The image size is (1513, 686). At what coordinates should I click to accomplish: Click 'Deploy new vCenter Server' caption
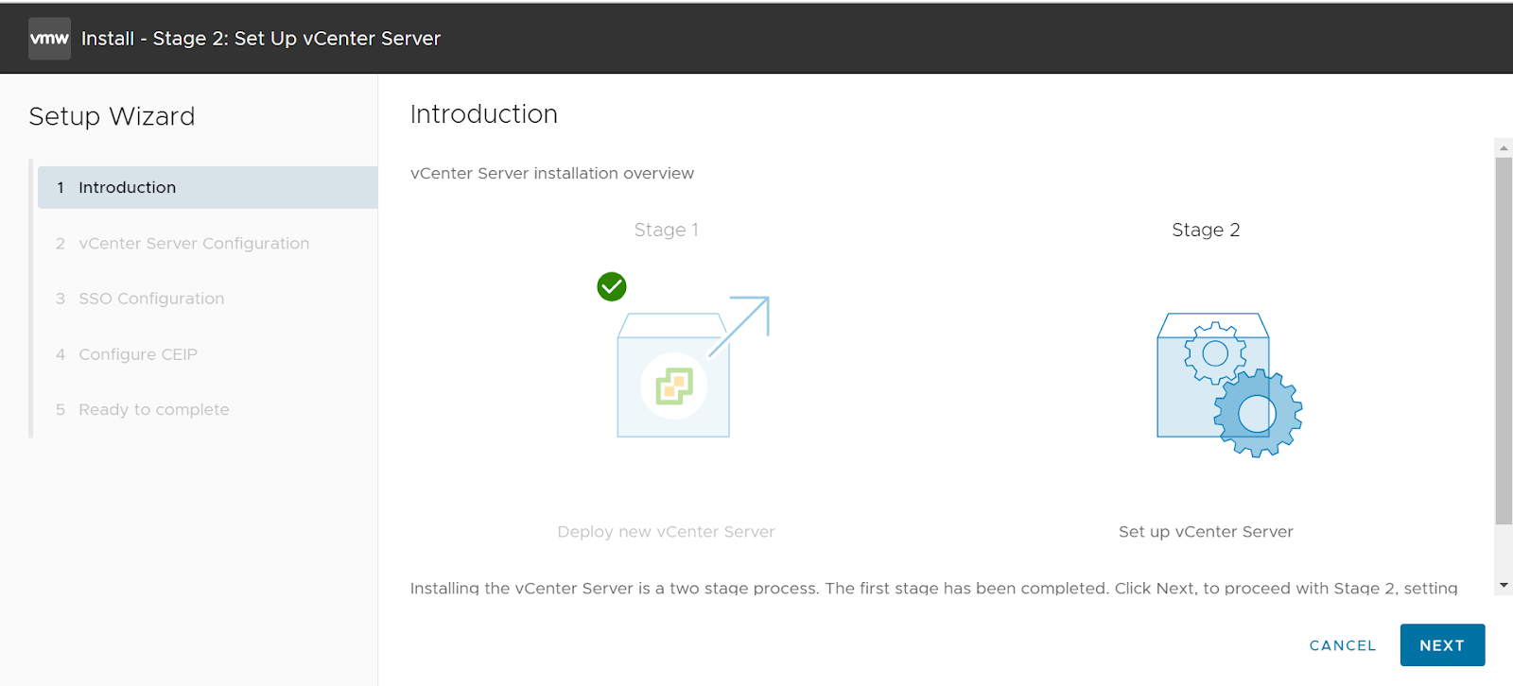(x=666, y=531)
